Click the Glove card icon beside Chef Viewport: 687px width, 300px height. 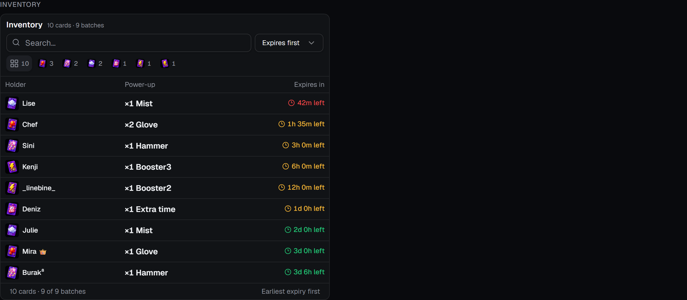pyautogui.click(x=12, y=125)
